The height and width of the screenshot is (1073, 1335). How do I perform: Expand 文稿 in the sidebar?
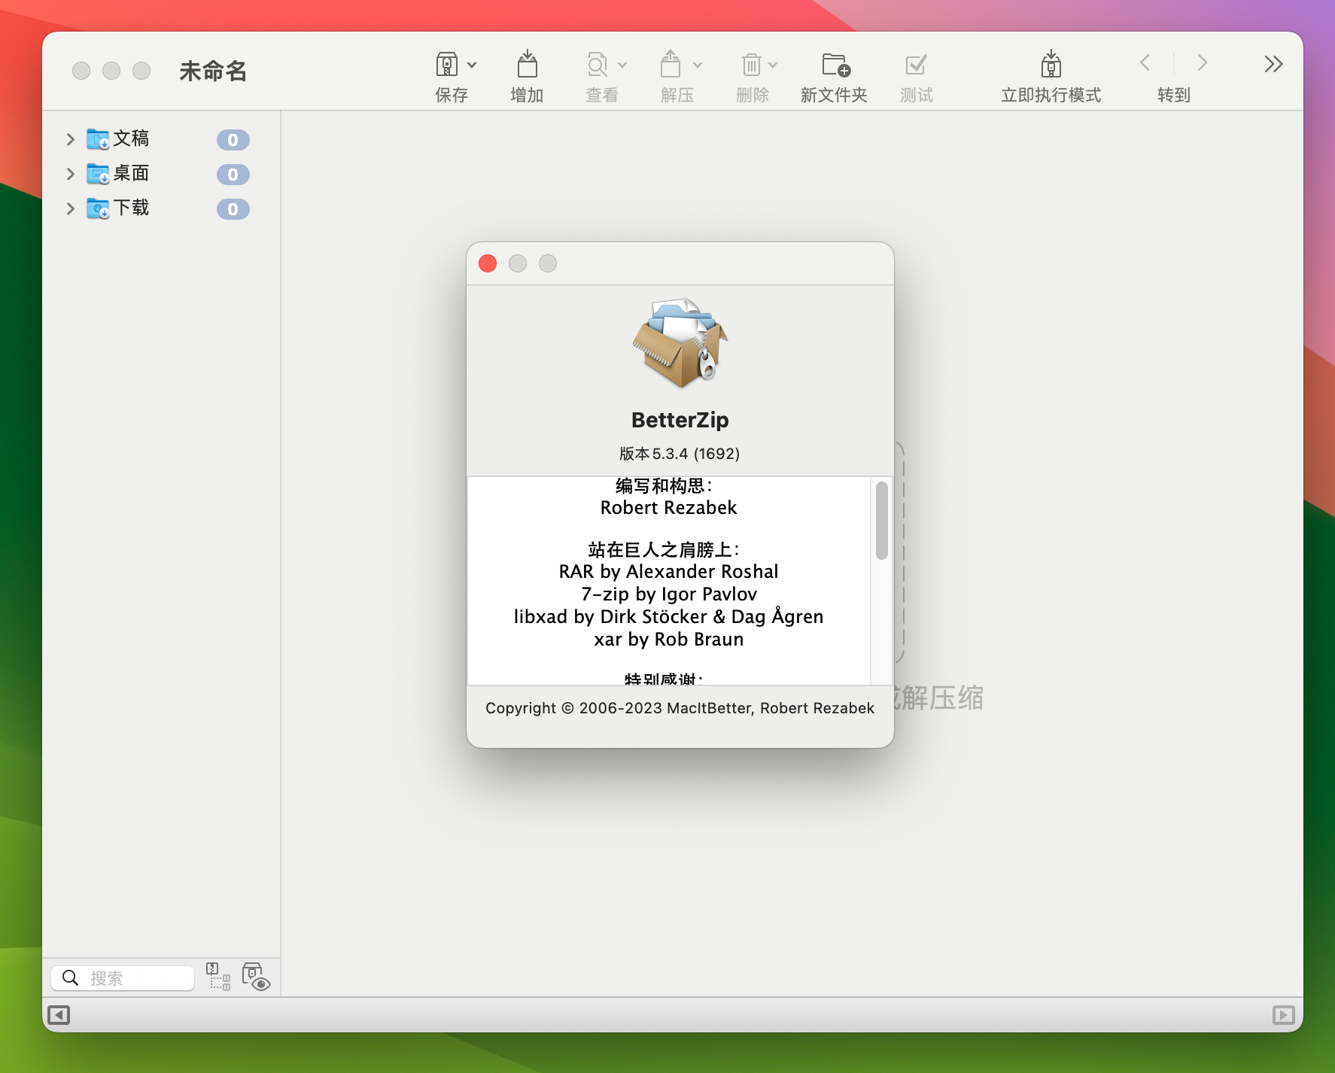[x=71, y=139]
